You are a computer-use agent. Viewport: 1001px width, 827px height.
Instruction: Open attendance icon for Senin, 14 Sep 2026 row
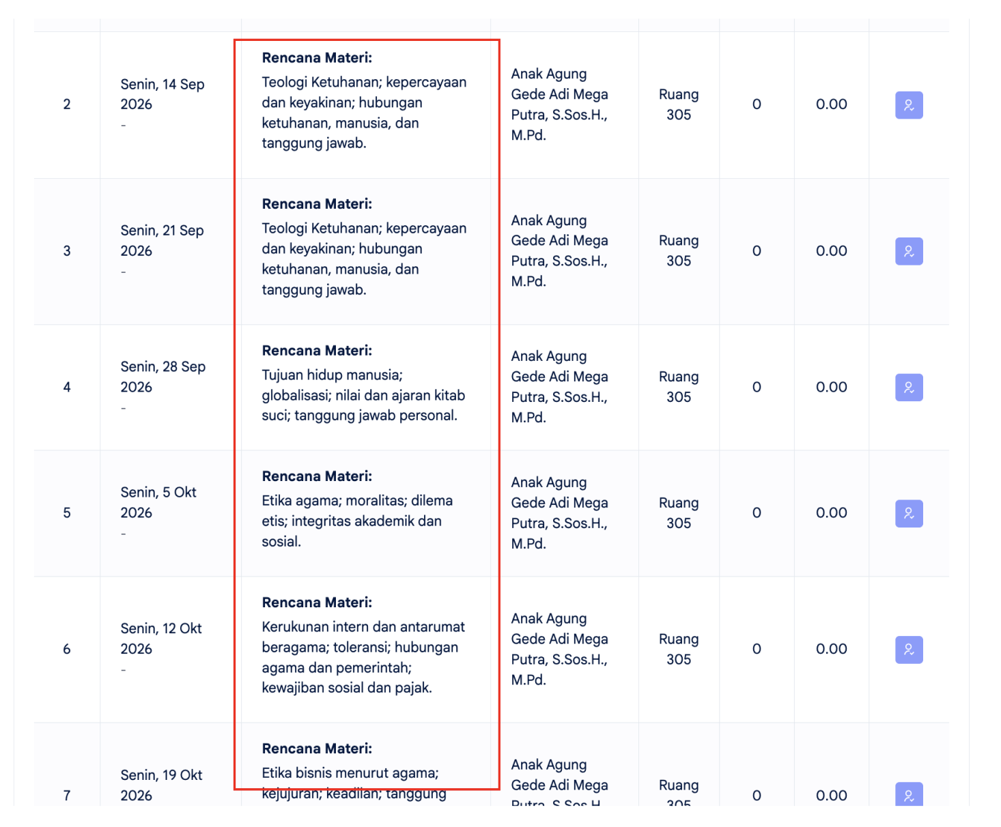click(909, 105)
